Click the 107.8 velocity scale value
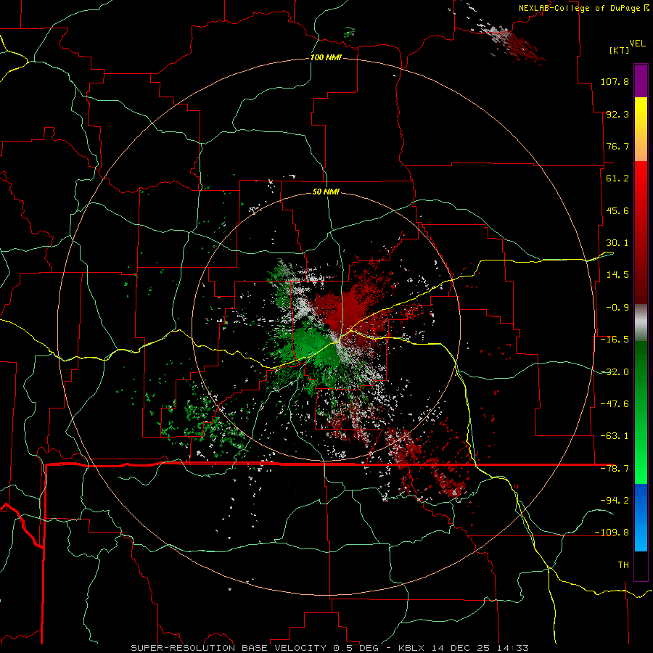The height and width of the screenshot is (653, 653). [x=615, y=81]
